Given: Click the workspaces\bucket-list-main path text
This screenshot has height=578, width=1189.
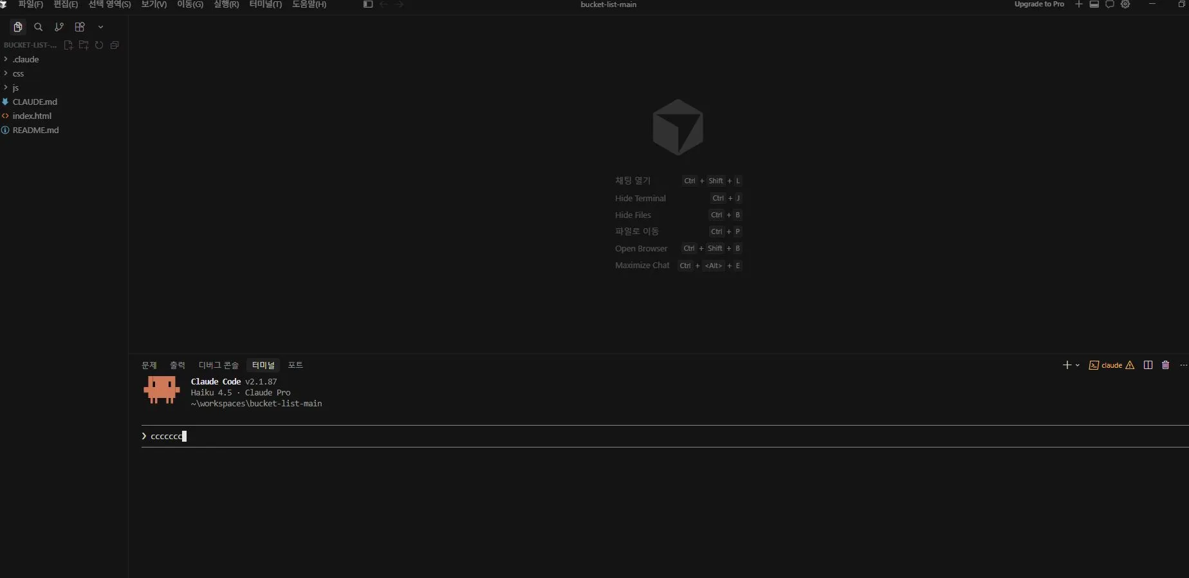Looking at the screenshot, I should coord(257,404).
